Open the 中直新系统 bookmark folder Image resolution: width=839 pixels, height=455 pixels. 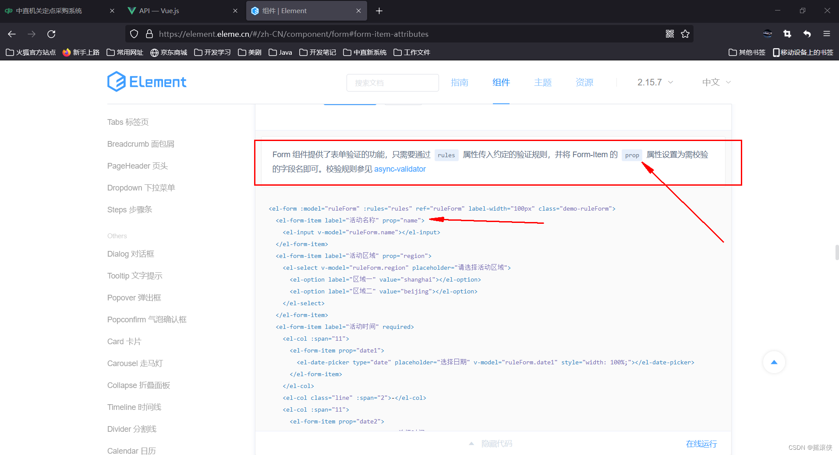(x=365, y=52)
